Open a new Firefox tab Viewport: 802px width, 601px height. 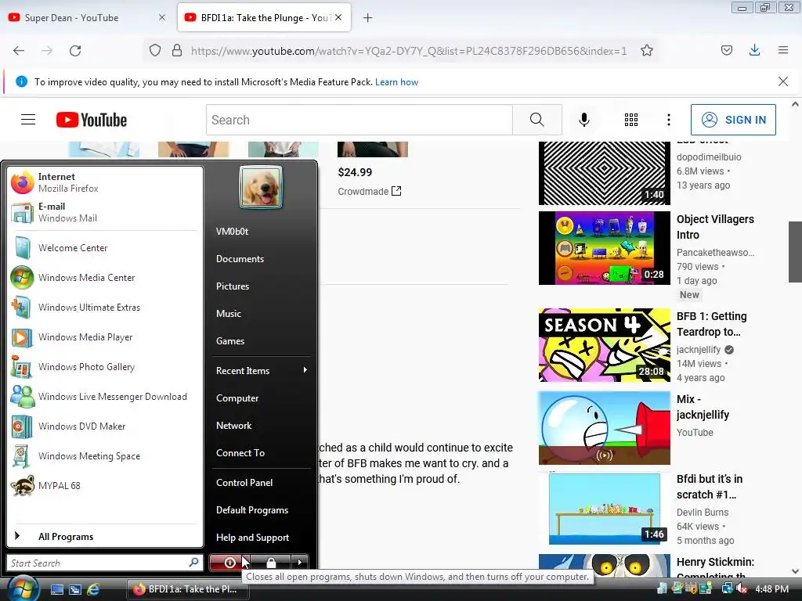(367, 18)
